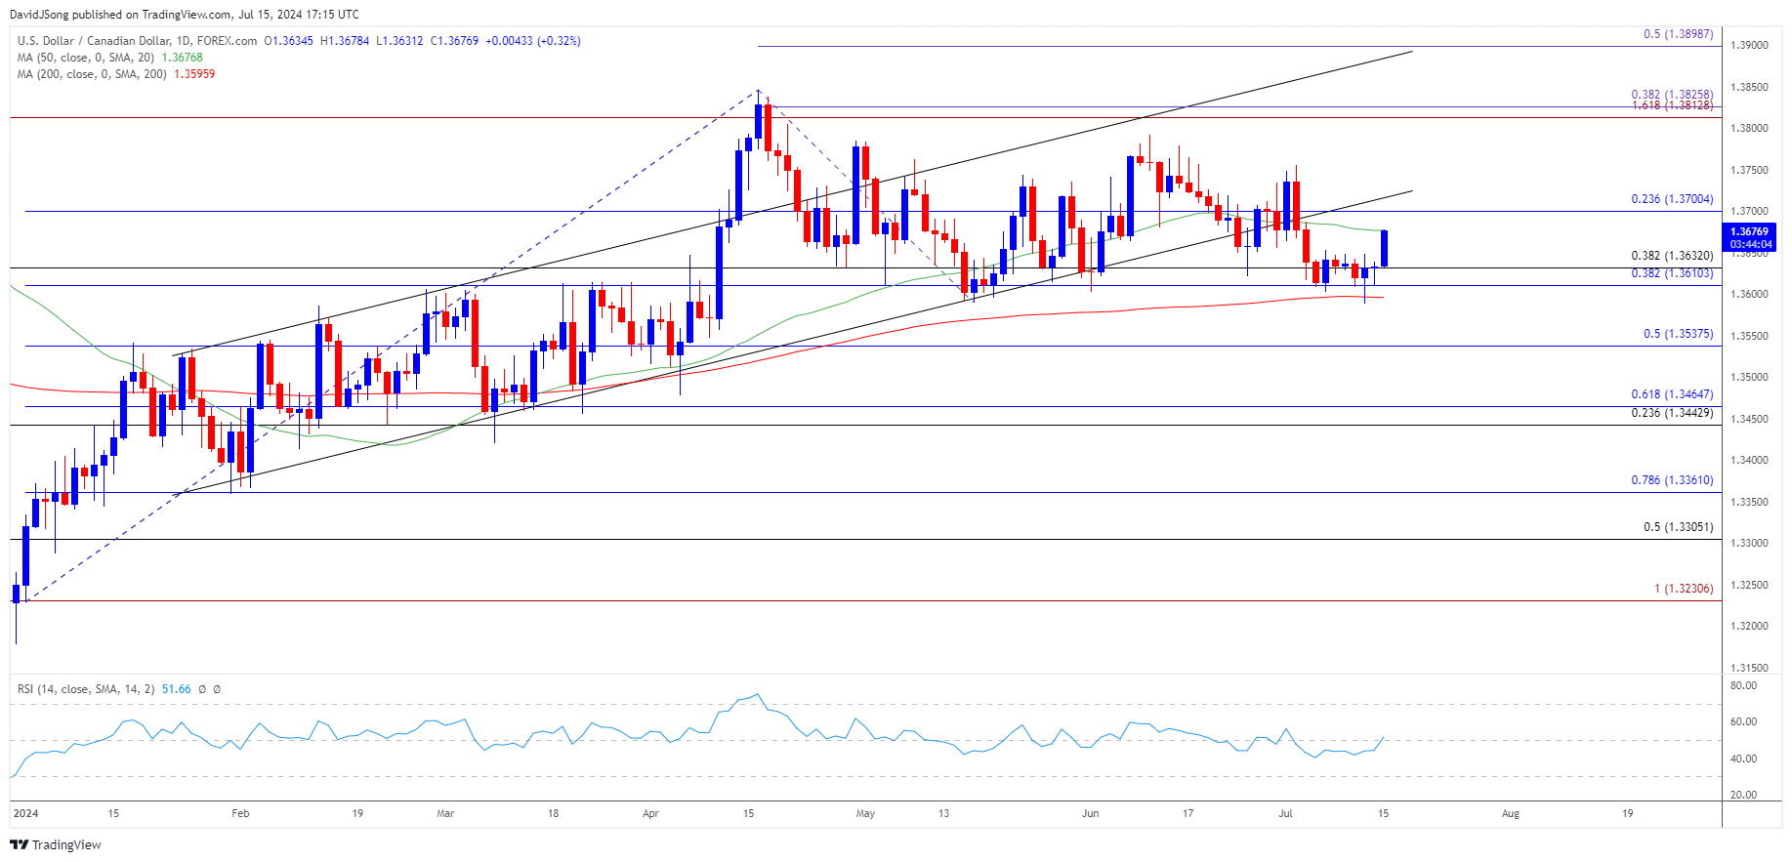The width and height of the screenshot is (1792, 862).
Task: Click the RSI 80.00 axis label
Action: (1744, 686)
